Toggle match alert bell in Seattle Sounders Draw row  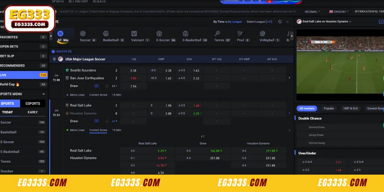(x=107, y=86)
